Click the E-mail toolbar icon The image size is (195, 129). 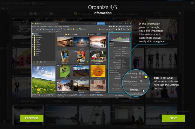pyautogui.click(x=73, y=29)
